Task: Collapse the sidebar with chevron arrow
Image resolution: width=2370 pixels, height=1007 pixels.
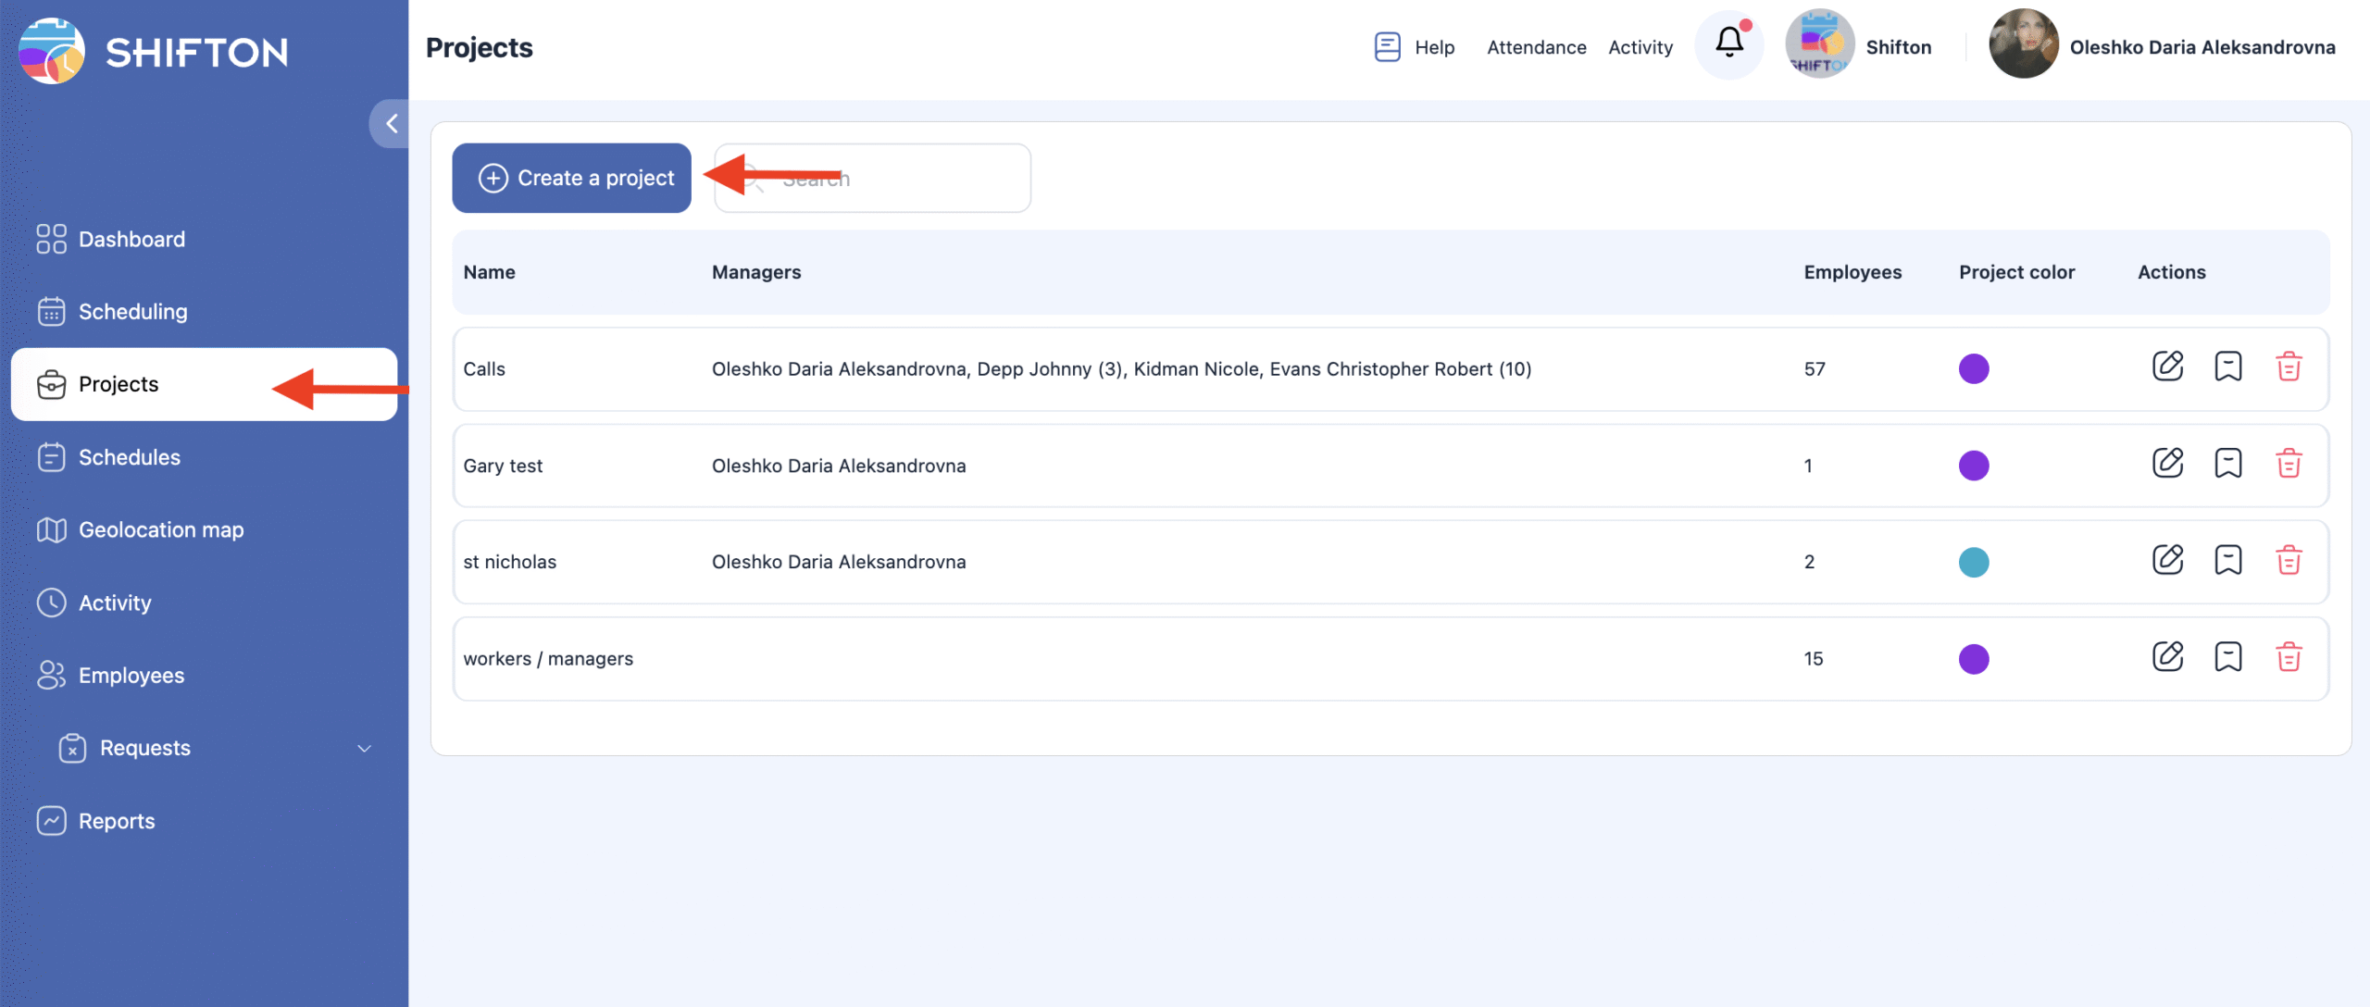Action: 392,123
